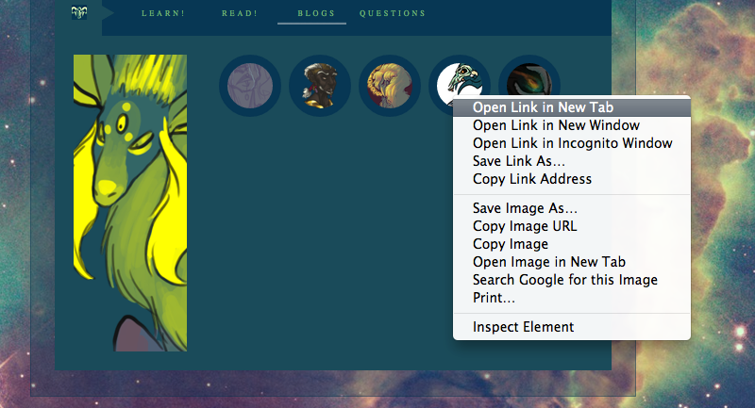Open the dark-skinned character avatar
This screenshot has height=408, width=755.
coord(320,86)
